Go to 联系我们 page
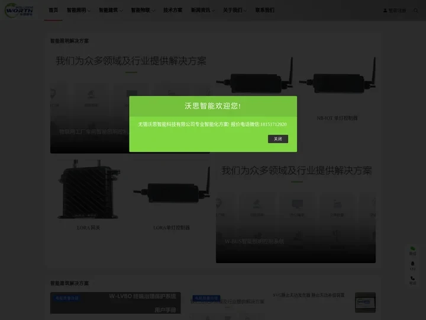This screenshot has width=426, height=320. (264, 10)
